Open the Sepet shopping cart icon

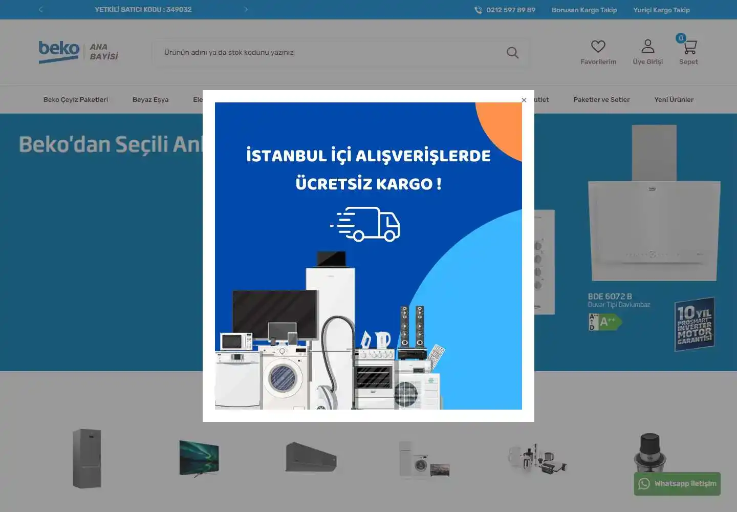click(689, 47)
